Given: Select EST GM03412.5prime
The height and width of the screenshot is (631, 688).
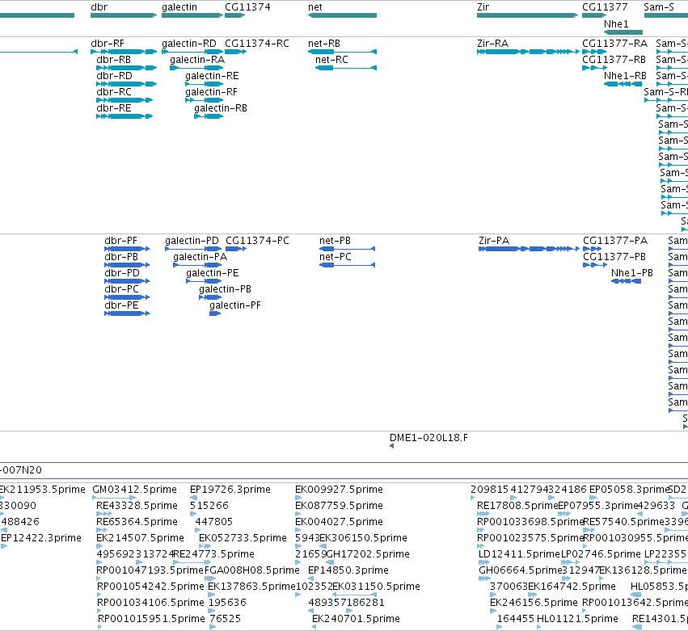Looking at the screenshot, I should point(135,490).
